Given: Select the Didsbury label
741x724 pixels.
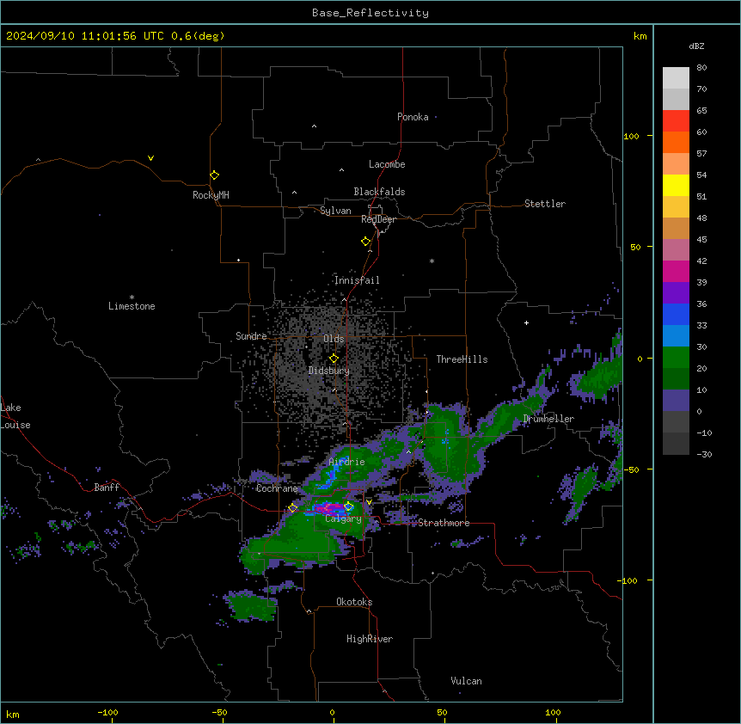Looking at the screenshot, I should pyautogui.click(x=329, y=371).
